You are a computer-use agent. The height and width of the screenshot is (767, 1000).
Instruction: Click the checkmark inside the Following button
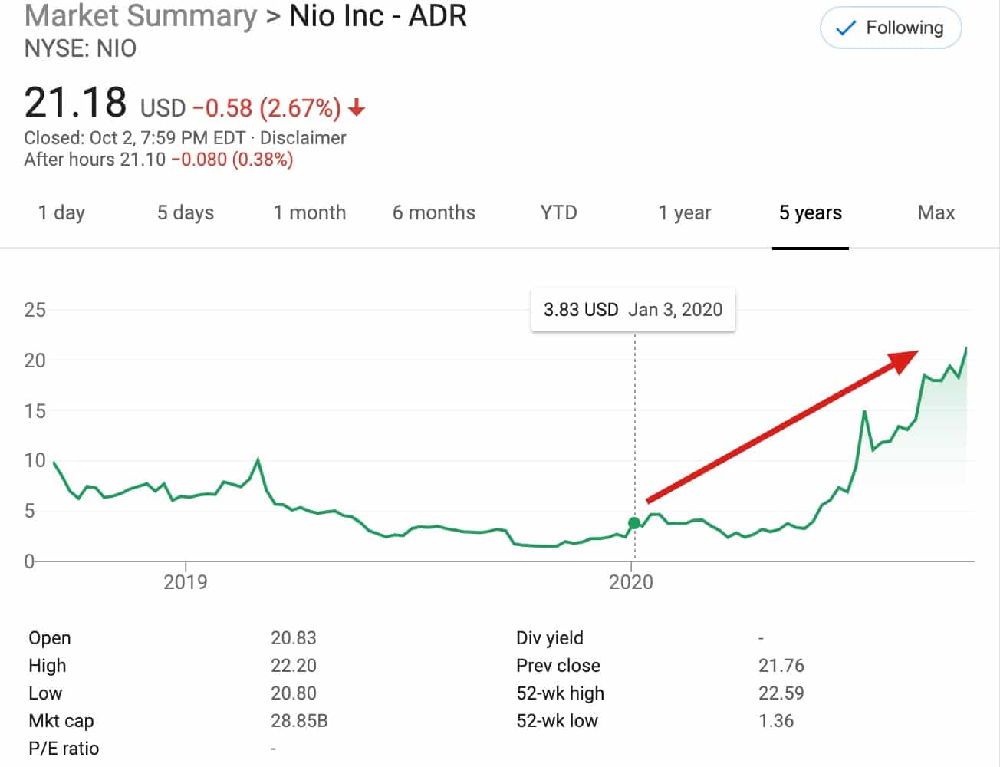click(x=844, y=28)
